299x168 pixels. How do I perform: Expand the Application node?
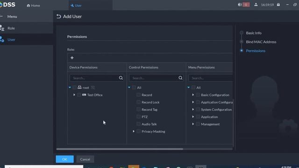(x=193, y=117)
